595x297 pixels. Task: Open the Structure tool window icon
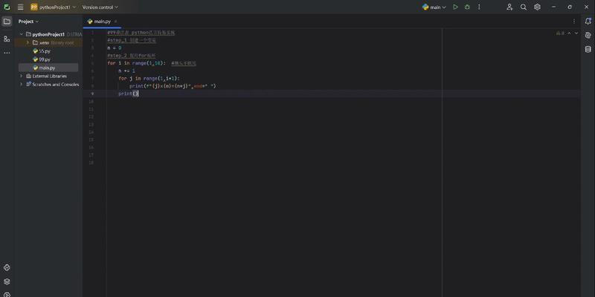[x=7, y=39]
